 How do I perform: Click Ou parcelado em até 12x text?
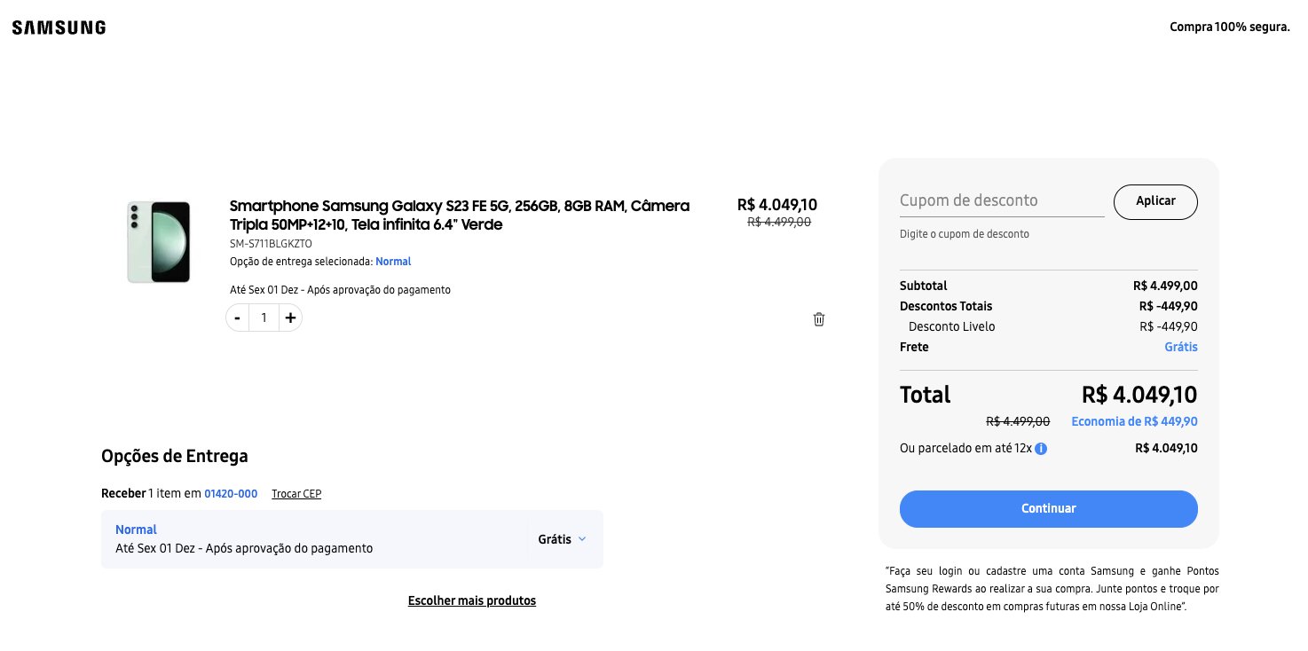965,449
